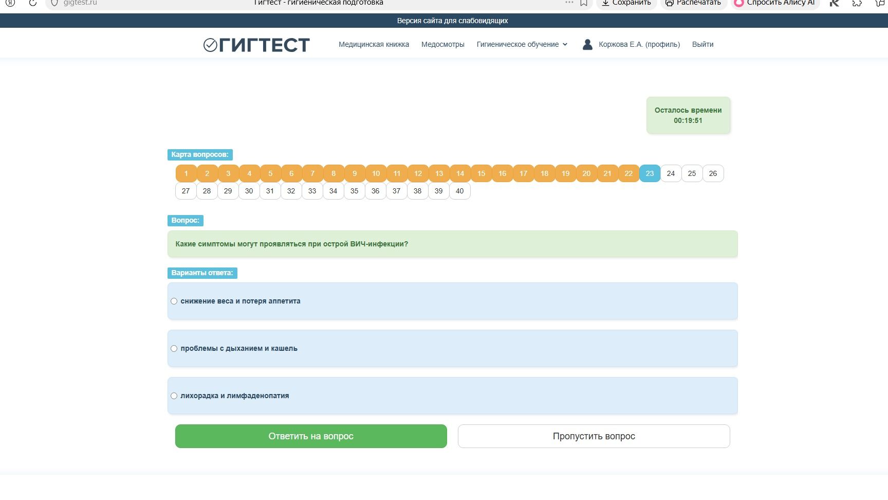
Task: Open Версия сайта для слабовидящих link
Action: (452, 21)
